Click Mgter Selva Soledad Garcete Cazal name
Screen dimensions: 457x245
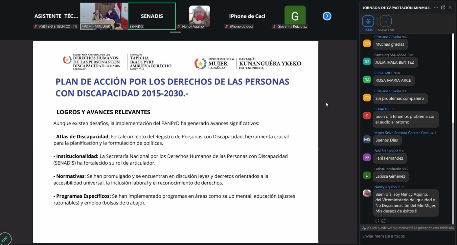pos(402,133)
